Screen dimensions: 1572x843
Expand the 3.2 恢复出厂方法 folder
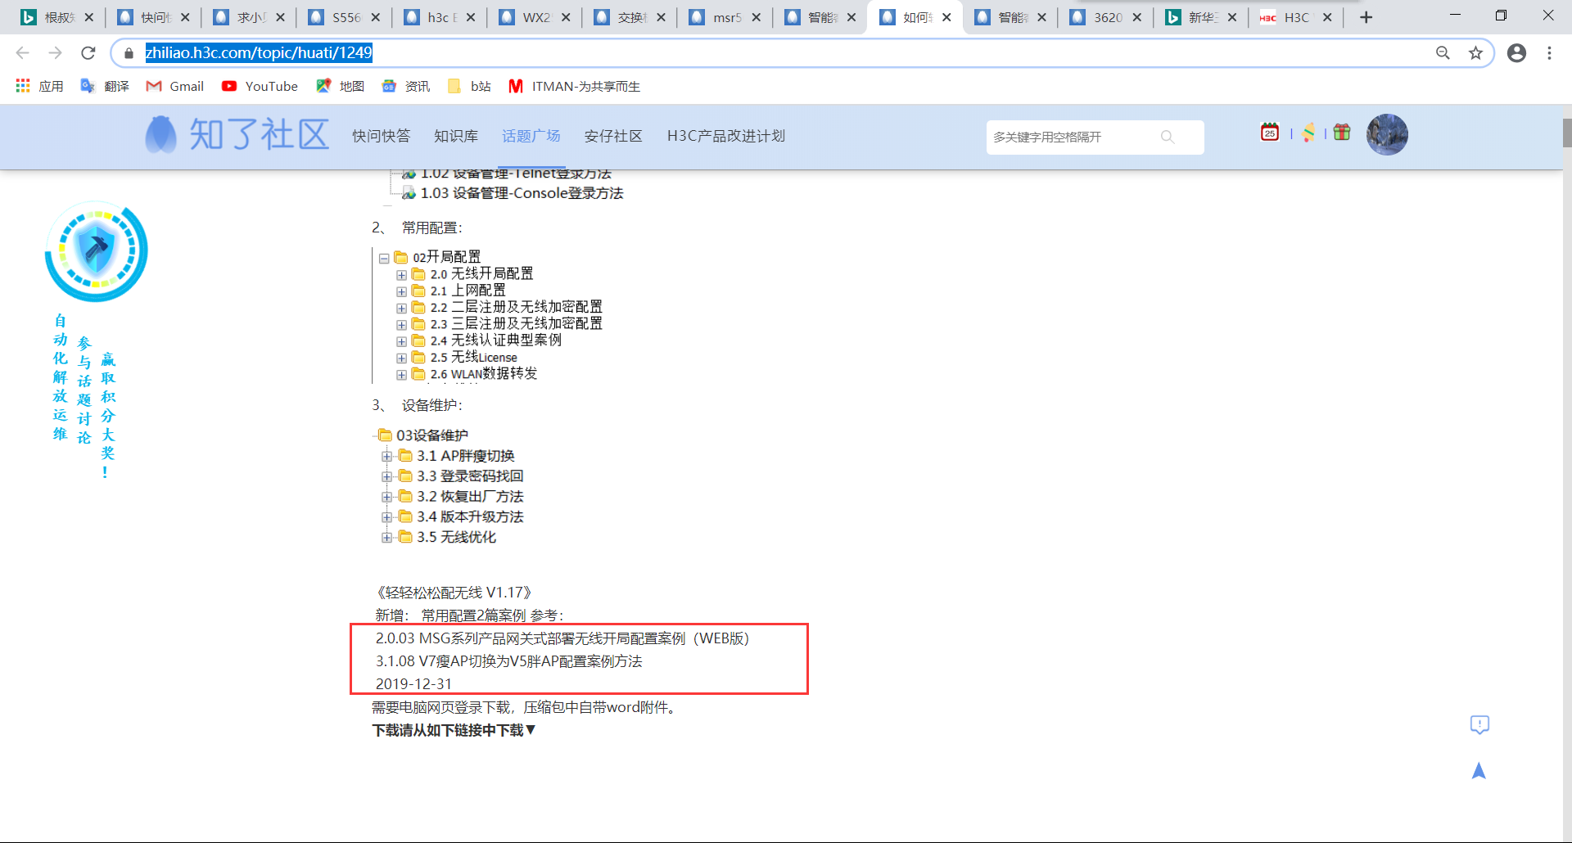point(386,497)
